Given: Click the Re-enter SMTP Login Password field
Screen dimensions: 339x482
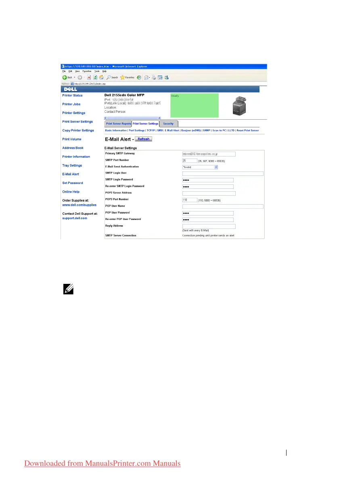Looking at the screenshot, I should [x=208, y=187].
